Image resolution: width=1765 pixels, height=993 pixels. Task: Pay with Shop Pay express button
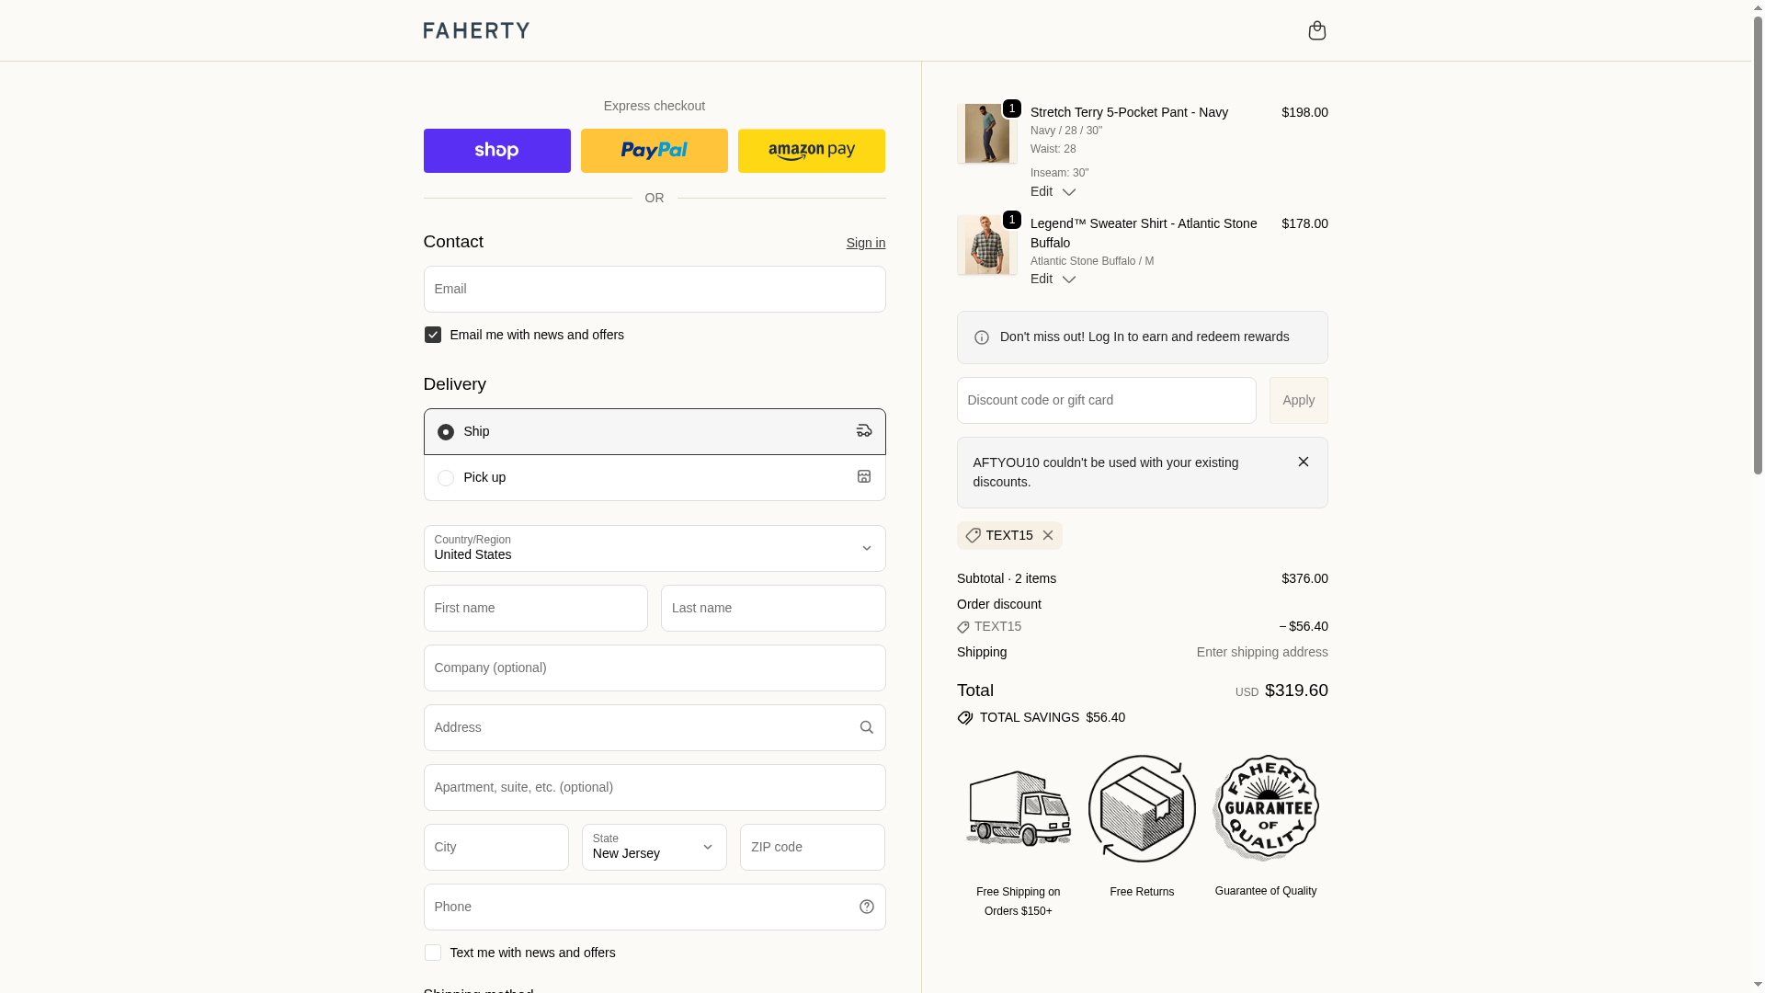tap(496, 151)
